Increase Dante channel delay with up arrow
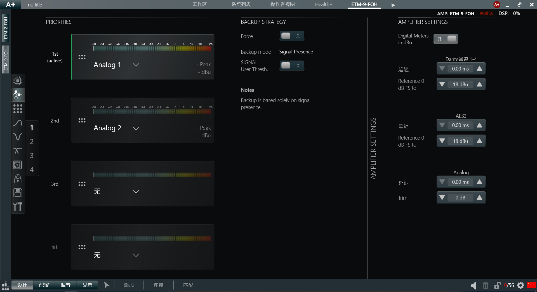 pos(479,69)
